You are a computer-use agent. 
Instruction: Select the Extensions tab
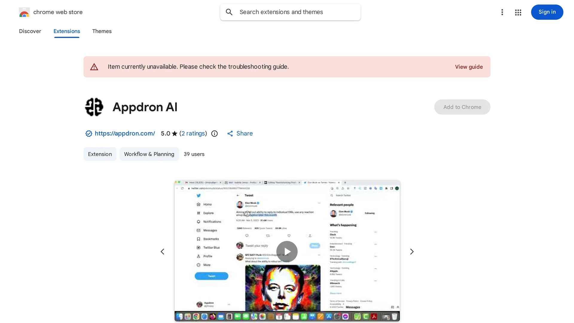(67, 31)
